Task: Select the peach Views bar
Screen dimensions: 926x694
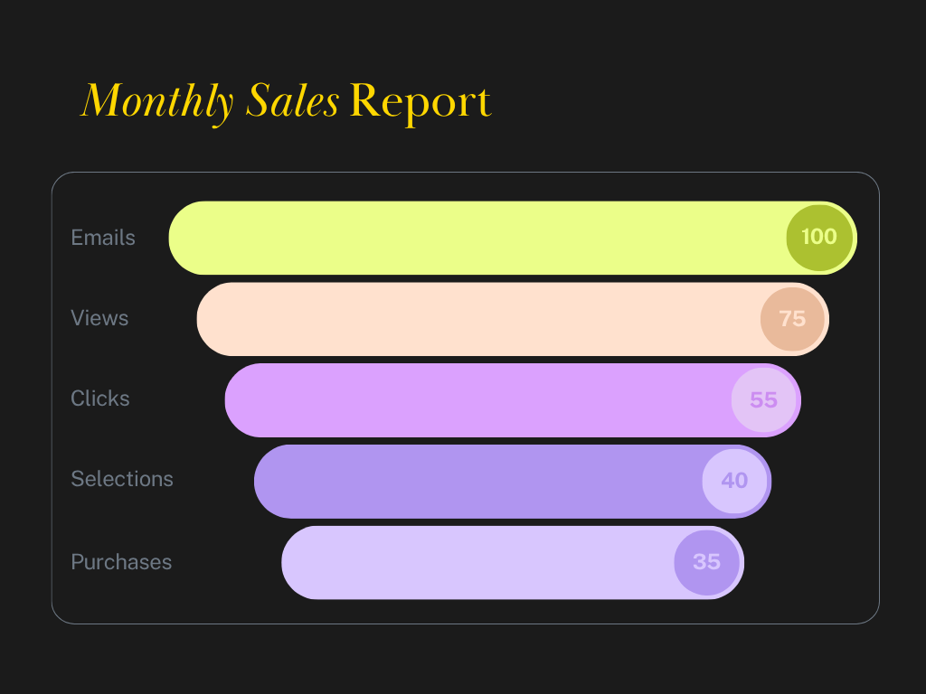Action: tap(470, 319)
